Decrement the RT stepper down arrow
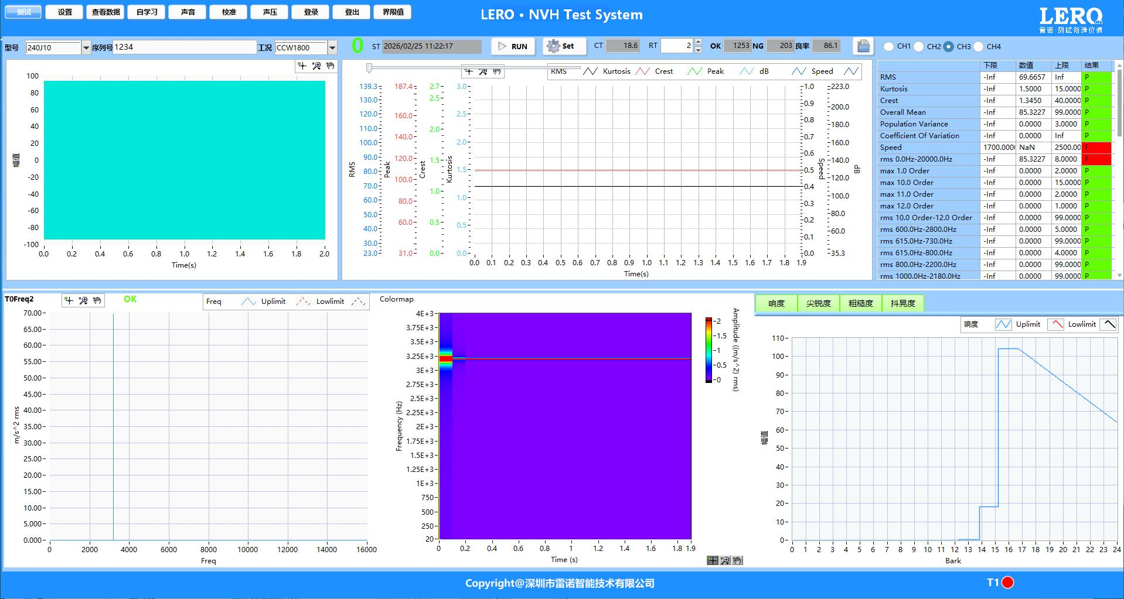Image resolution: width=1124 pixels, height=599 pixels. coord(697,50)
